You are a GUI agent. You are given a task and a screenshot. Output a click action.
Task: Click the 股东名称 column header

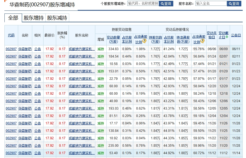(x=82, y=35)
